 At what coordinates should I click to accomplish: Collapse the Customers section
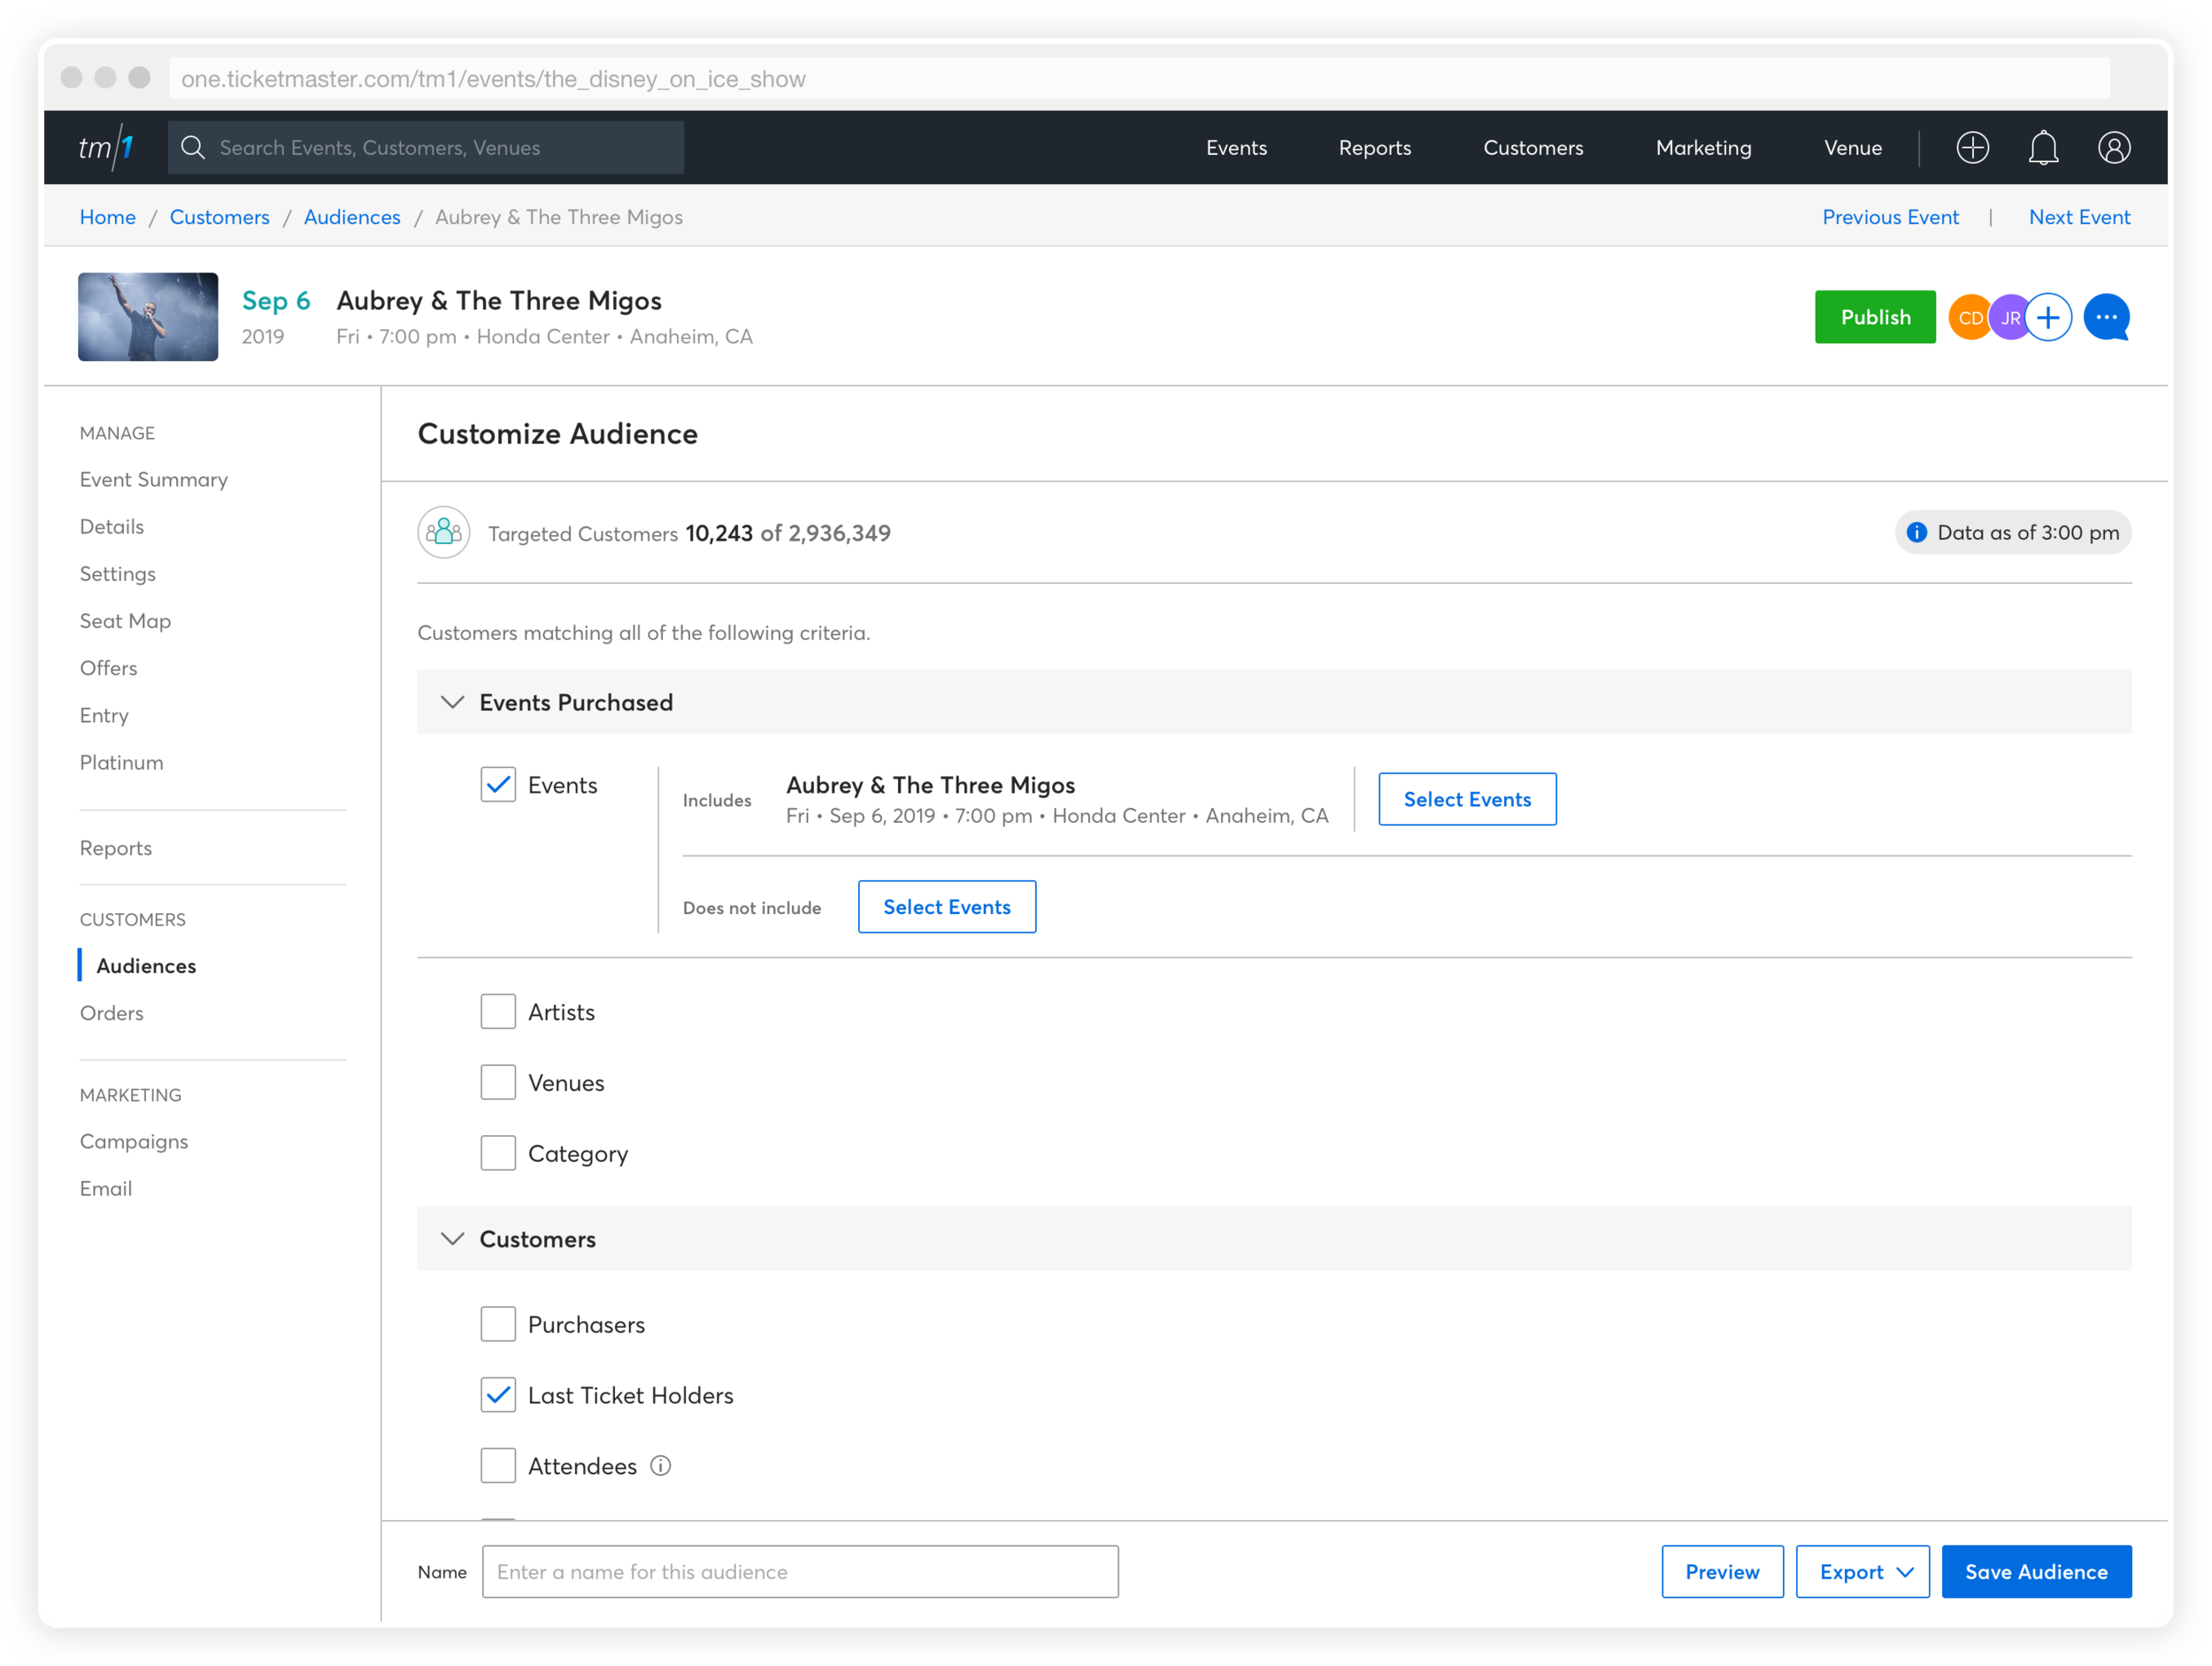tap(453, 1239)
